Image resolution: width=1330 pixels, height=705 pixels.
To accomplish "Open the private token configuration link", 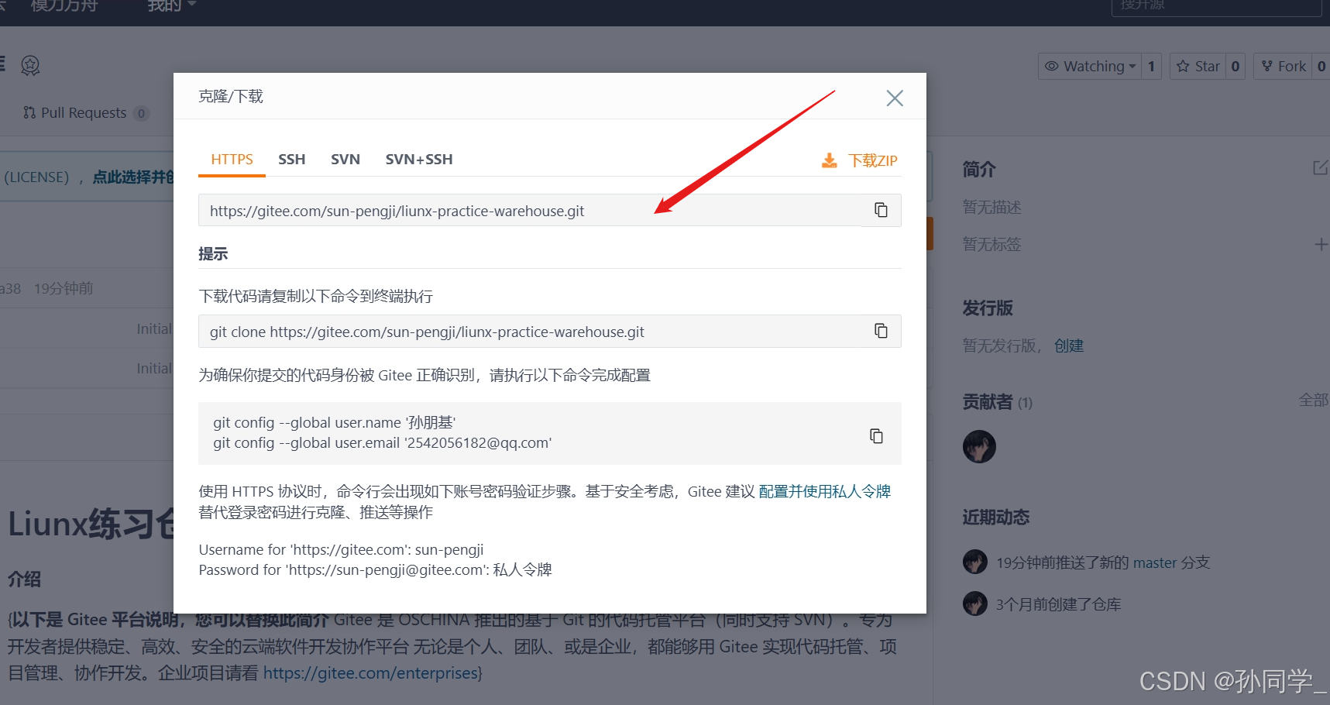I will tap(825, 491).
